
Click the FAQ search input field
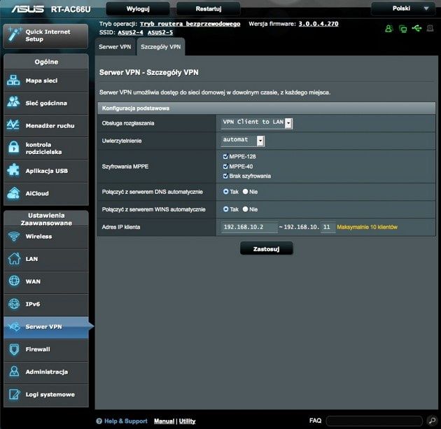coord(374,421)
